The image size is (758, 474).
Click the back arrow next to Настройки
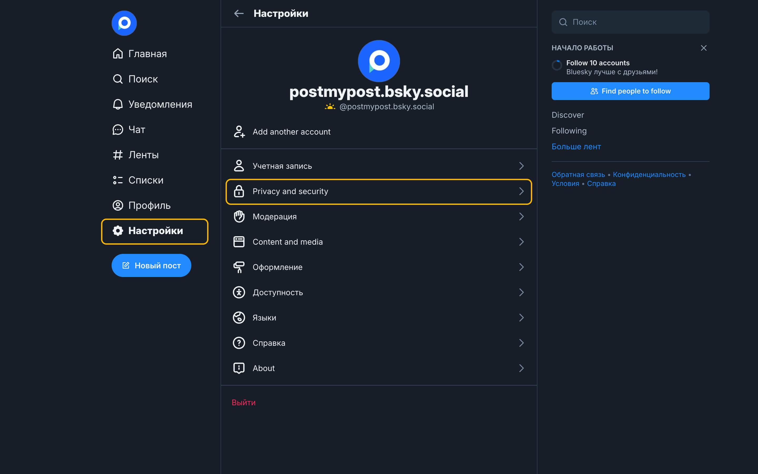click(239, 13)
